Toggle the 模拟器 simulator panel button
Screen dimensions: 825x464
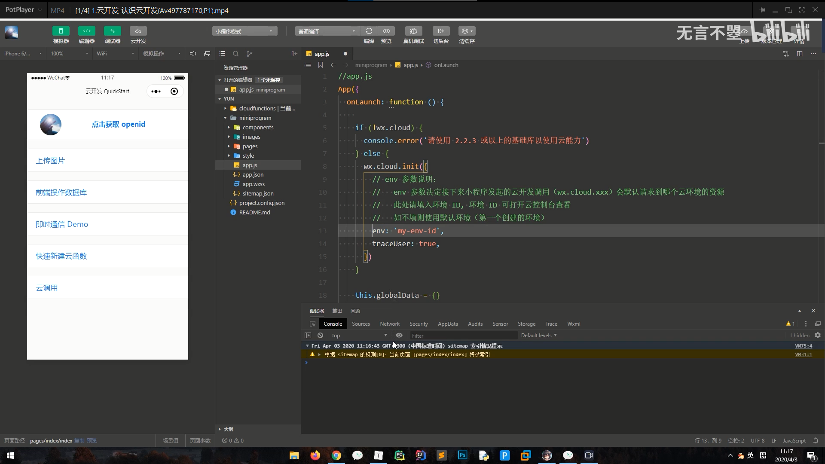pyautogui.click(x=61, y=31)
